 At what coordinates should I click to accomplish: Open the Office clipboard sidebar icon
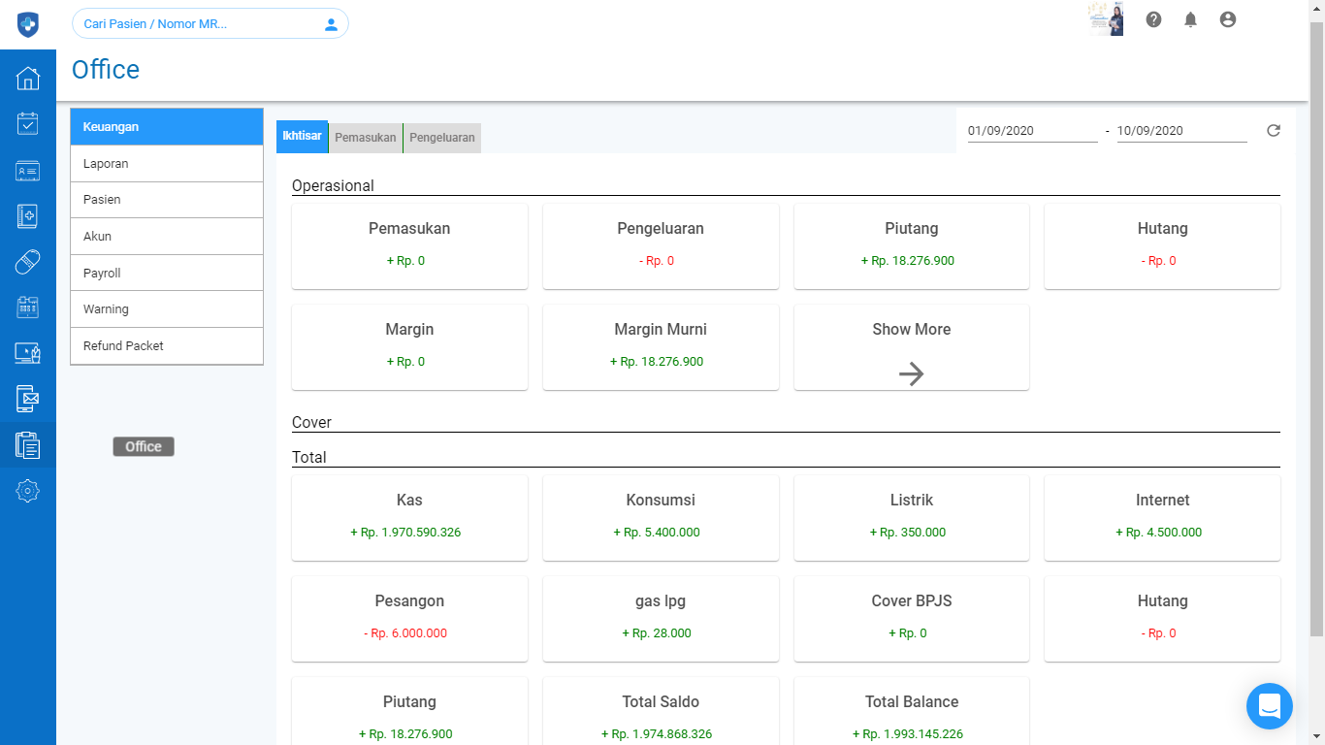click(x=28, y=445)
